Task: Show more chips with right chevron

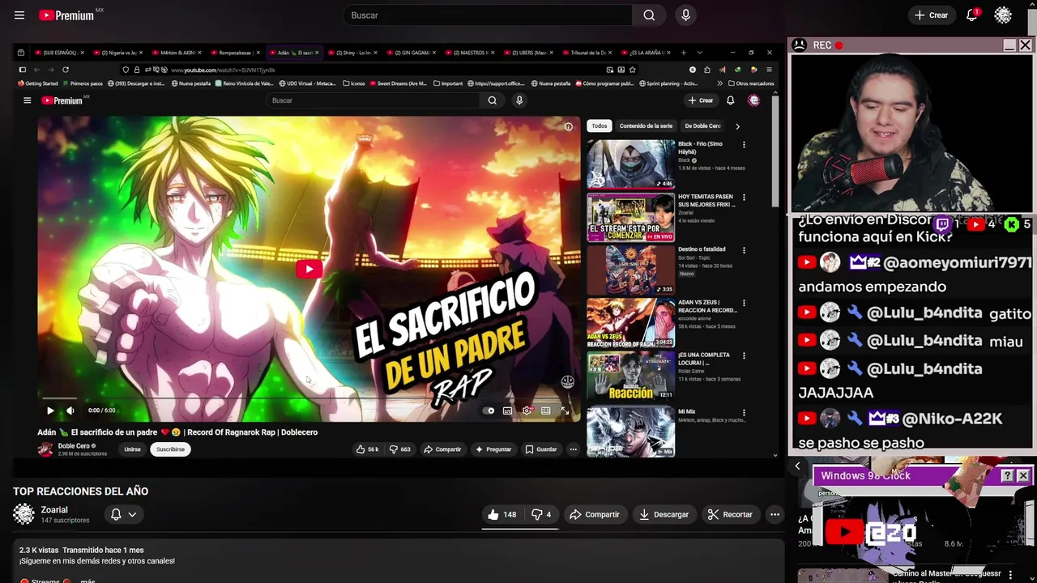Action: click(737, 126)
